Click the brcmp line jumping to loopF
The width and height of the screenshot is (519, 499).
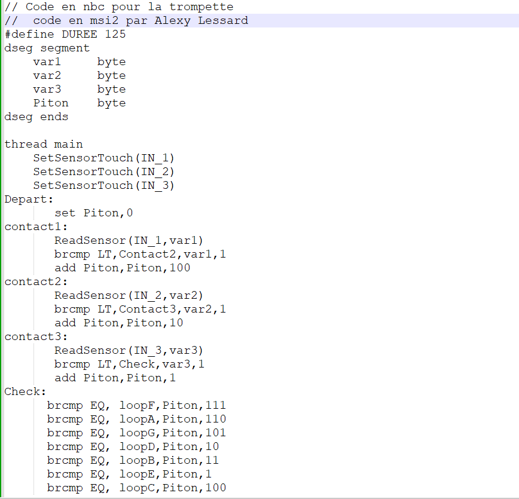tap(137, 405)
